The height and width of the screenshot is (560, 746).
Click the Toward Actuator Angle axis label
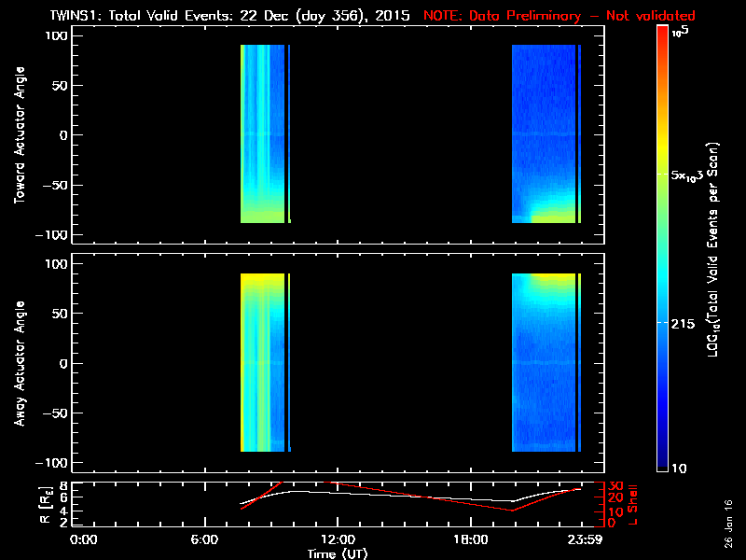pyautogui.click(x=19, y=135)
